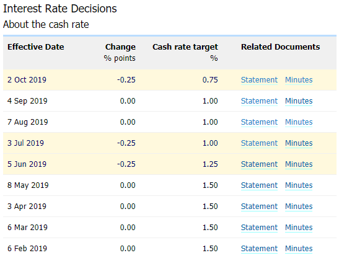Select the '6 Feb 2019' date cell

point(27,249)
